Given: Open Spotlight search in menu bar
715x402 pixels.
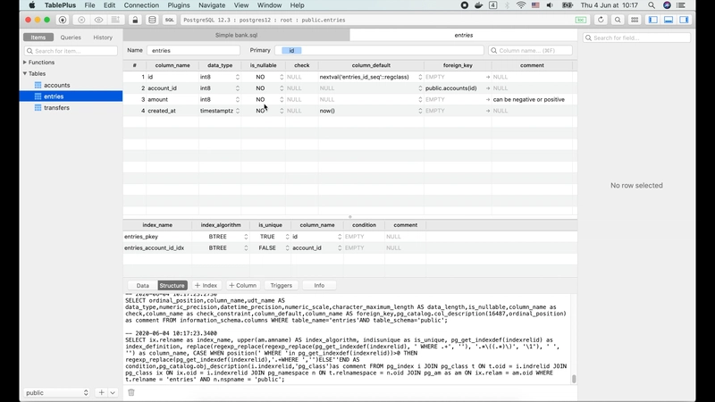Looking at the screenshot, I should tap(652, 5).
